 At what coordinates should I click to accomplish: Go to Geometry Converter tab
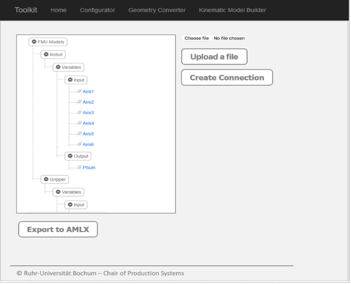click(x=157, y=10)
